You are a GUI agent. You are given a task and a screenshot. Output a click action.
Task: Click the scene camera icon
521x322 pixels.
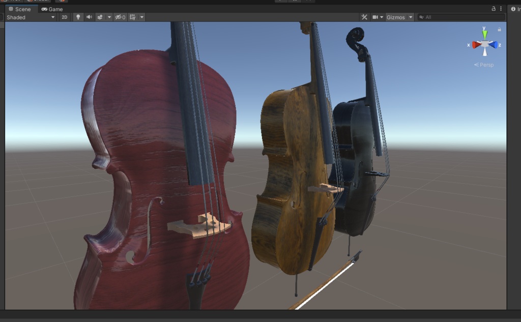pyautogui.click(x=375, y=17)
